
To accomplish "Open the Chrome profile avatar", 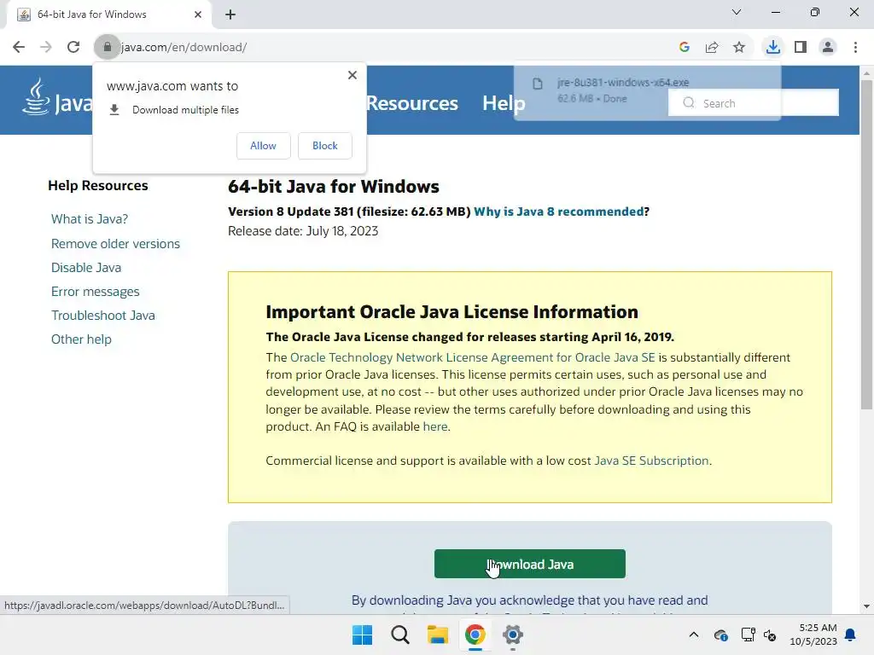I will [828, 48].
